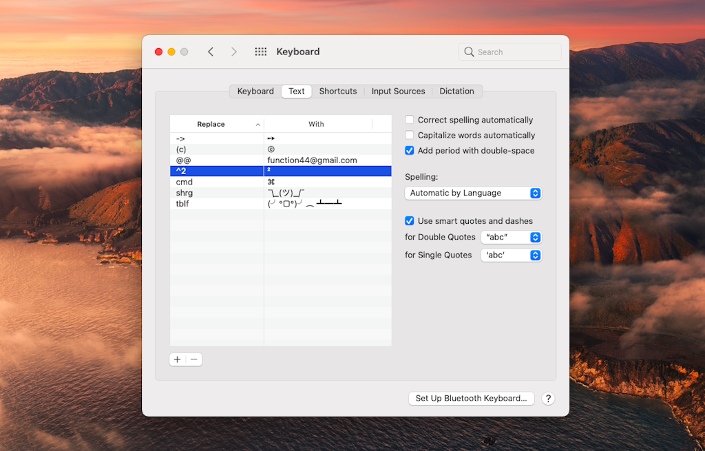Open help via the question mark button
Screen dimensions: 705x451
pos(548,398)
